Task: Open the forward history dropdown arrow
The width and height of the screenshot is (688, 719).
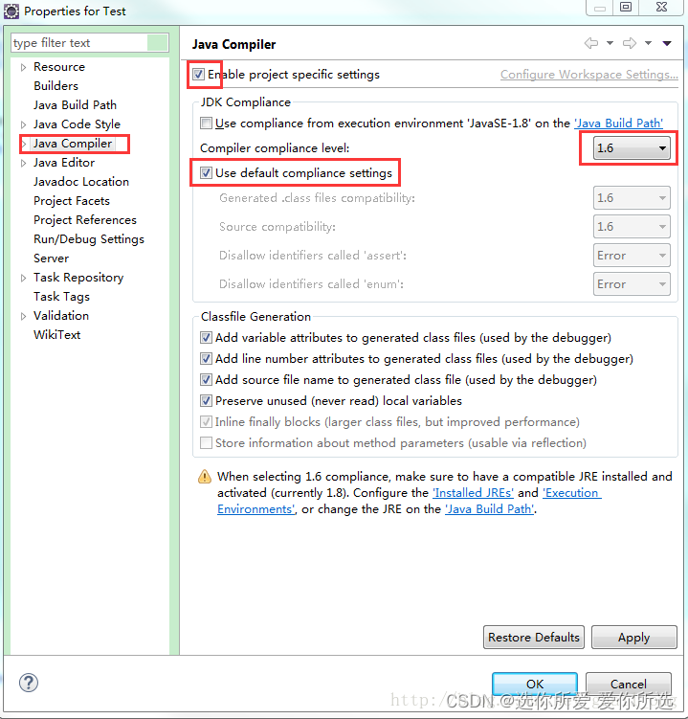Action: [x=648, y=43]
